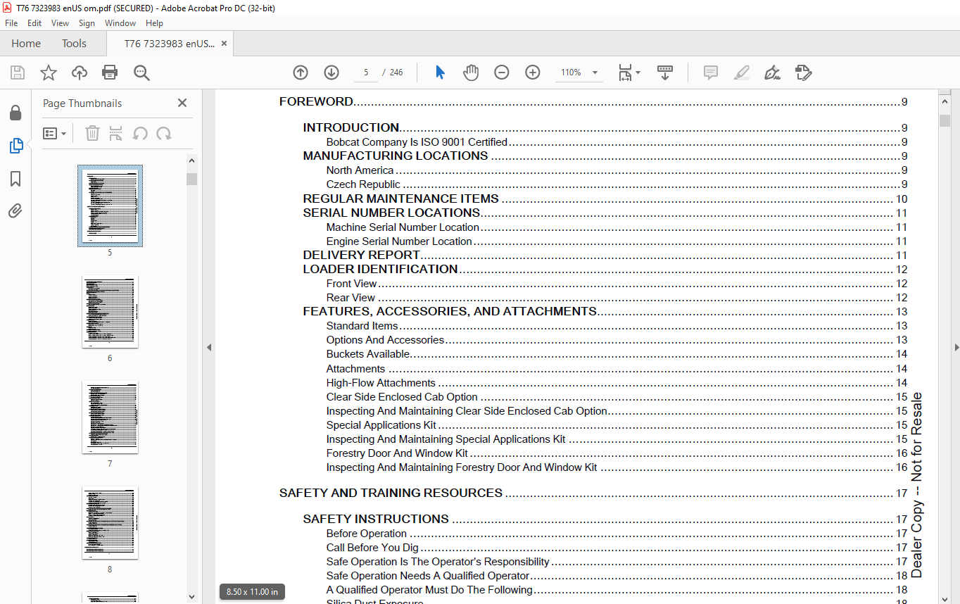Open the 110% zoom level dropdown
Viewport: 960px width, 604px height.
point(595,73)
